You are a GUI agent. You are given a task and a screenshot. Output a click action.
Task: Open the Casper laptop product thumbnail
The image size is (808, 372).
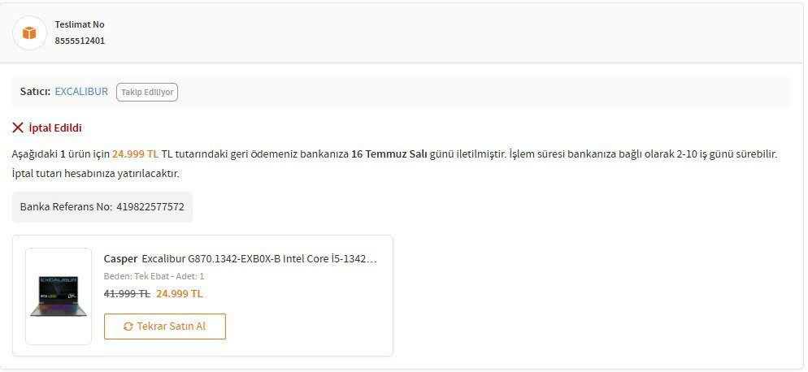(59, 296)
